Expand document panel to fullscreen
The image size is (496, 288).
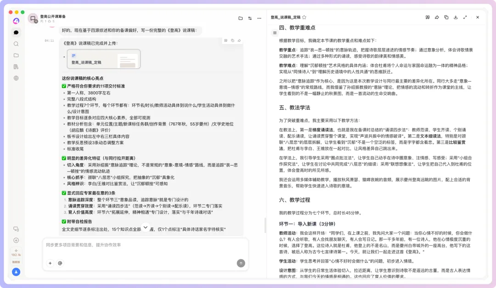(x=465, y=17)
